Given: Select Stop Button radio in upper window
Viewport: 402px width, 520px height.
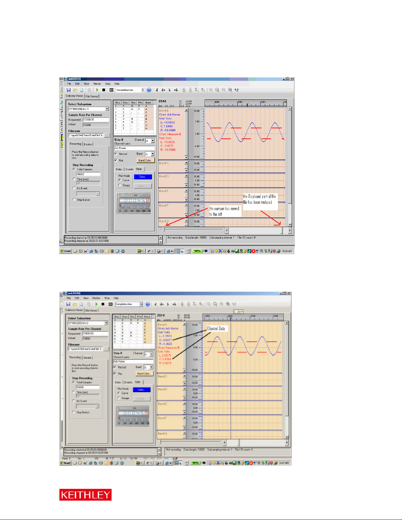Looking at the screenshot, I should (74, 199).
